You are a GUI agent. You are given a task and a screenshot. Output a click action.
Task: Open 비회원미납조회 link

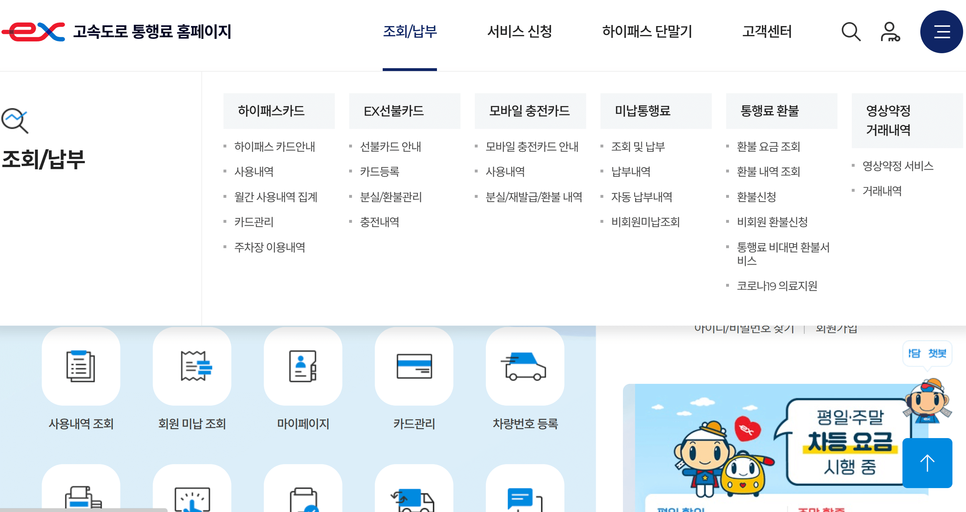click(x=646, y=222)
